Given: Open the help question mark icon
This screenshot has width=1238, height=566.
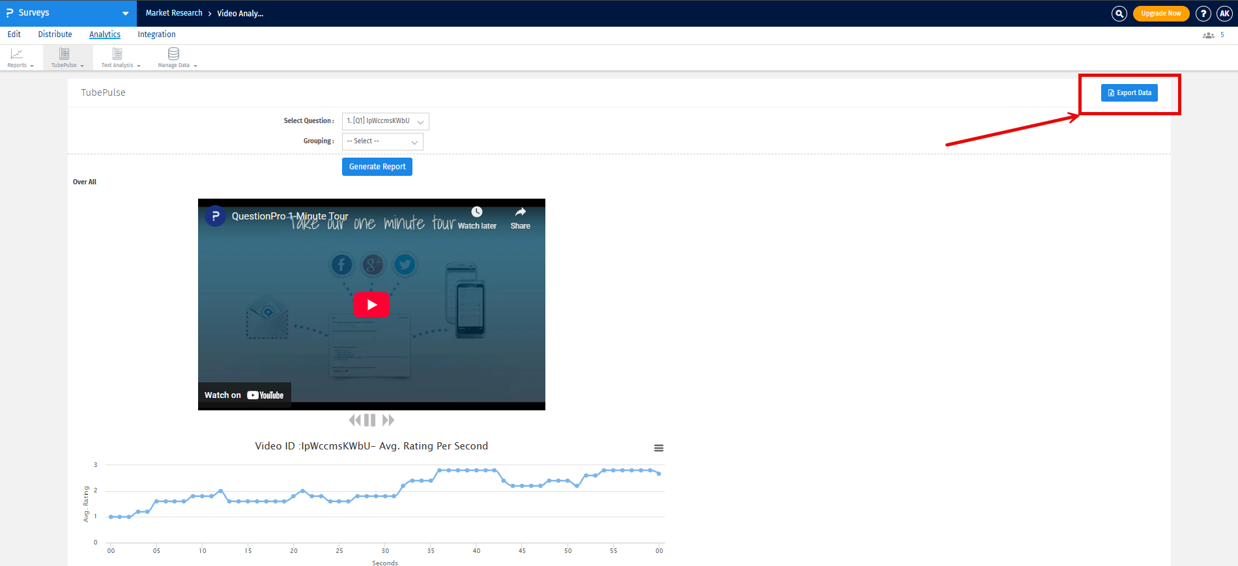Looking at the screenshot, I should coord(1203,14).
